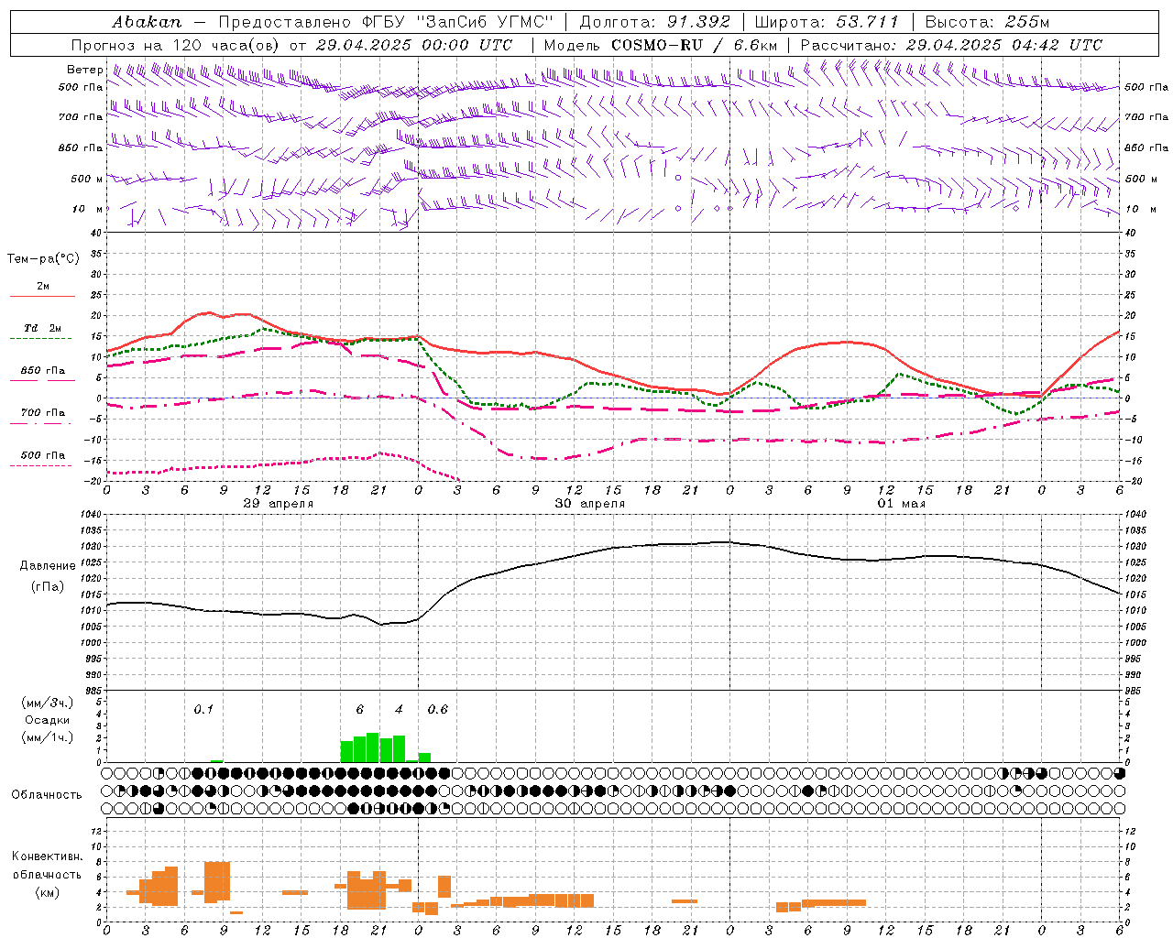Click the right-side '500 гПа' wind label

tap(1146, 87)
